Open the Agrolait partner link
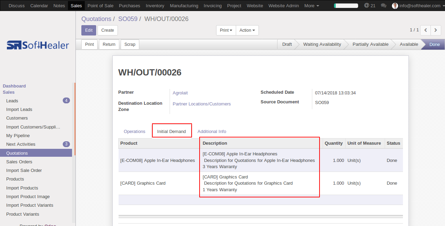The width and height of the screenshot is (445, 226). coord(180,93)
